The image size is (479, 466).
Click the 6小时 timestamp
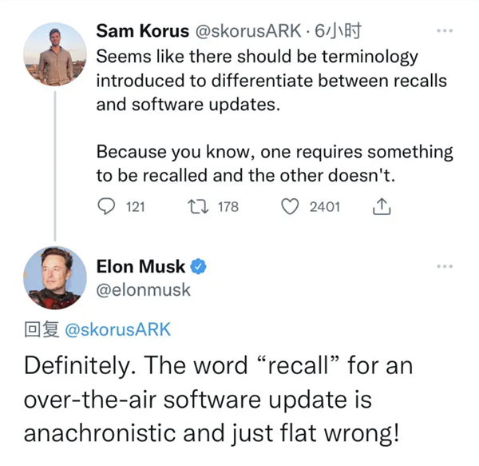coord(338,31)
